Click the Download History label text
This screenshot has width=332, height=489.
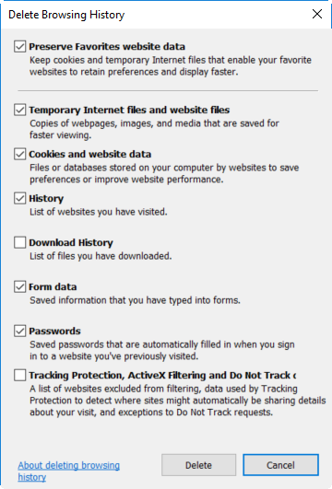[71, 242]
